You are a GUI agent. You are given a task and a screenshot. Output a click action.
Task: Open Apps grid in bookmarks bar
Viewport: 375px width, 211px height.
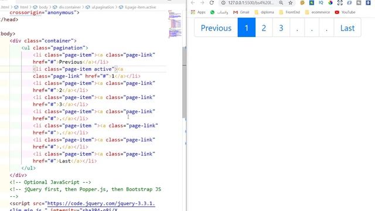coord(198,12)
